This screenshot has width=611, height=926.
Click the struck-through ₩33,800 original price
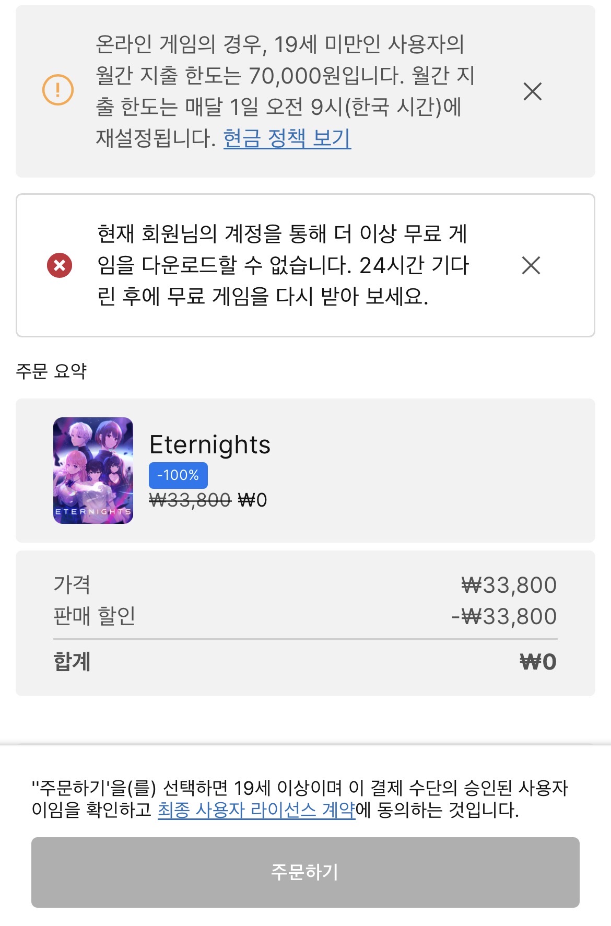pos(190,500)
